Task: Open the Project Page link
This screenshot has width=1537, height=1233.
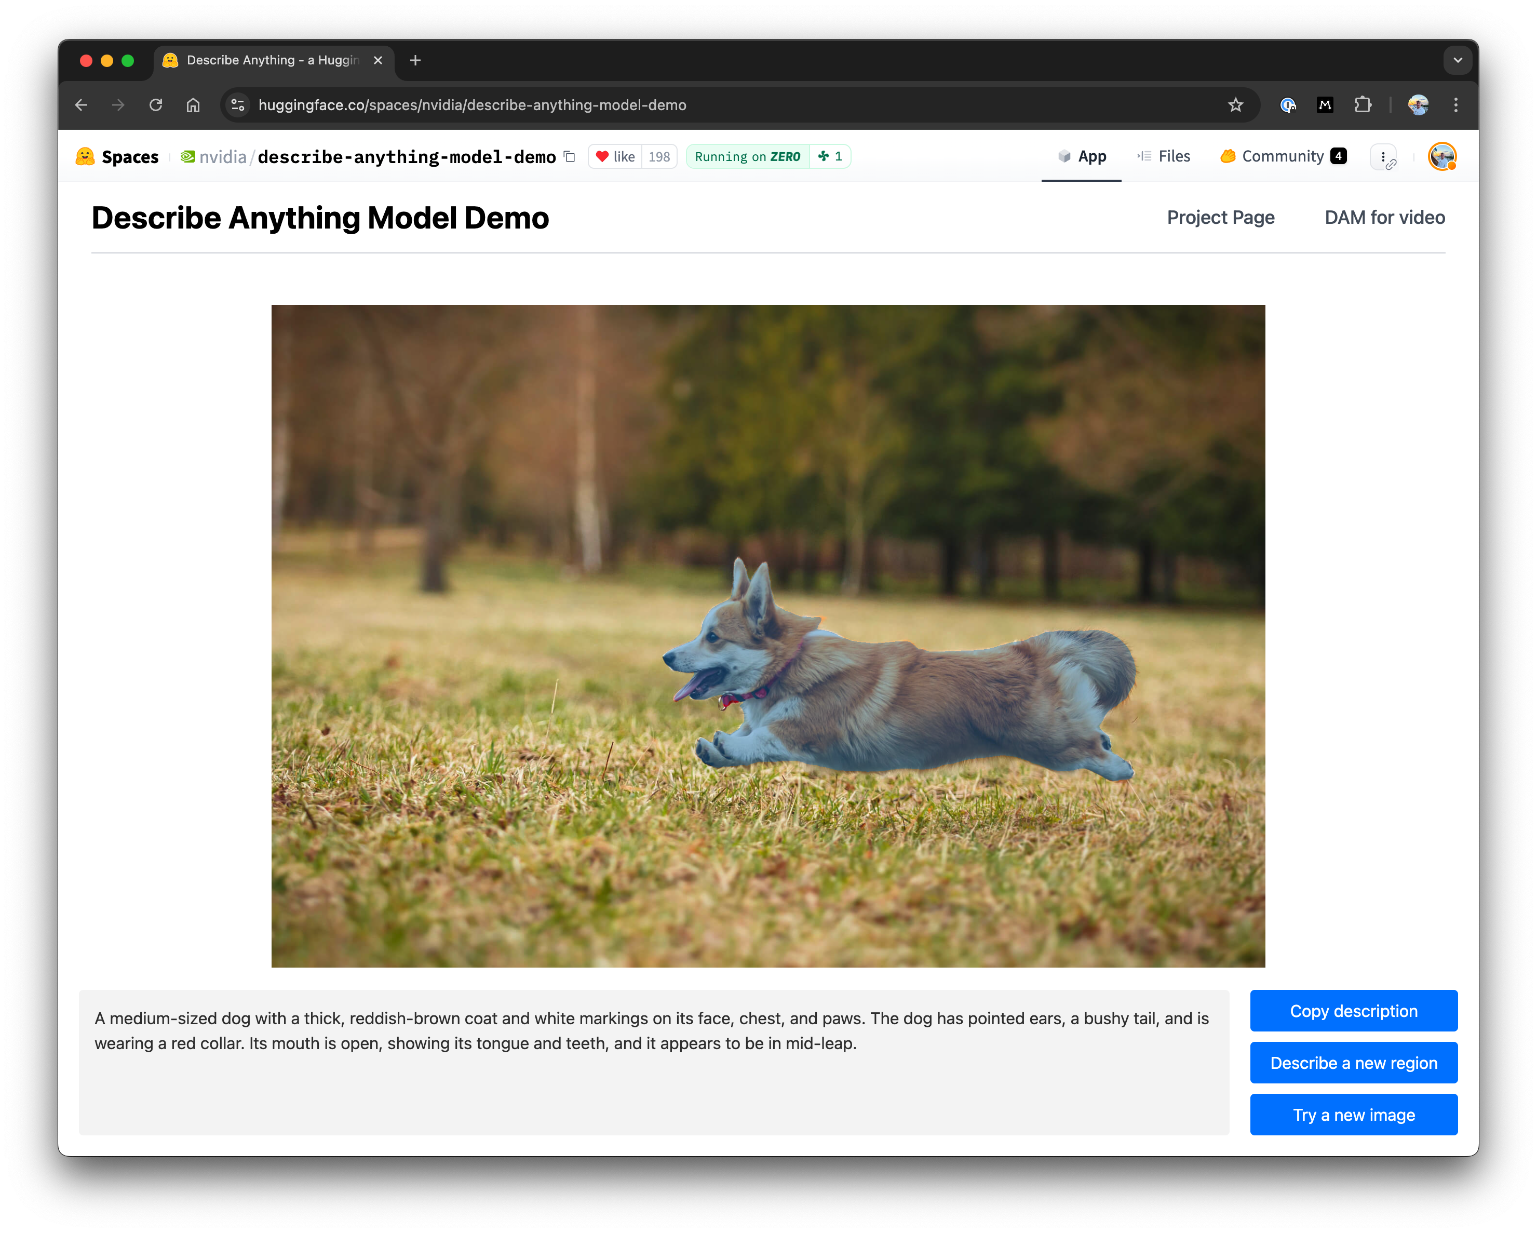Action: pyautogui.click(x=1220, y=217)
